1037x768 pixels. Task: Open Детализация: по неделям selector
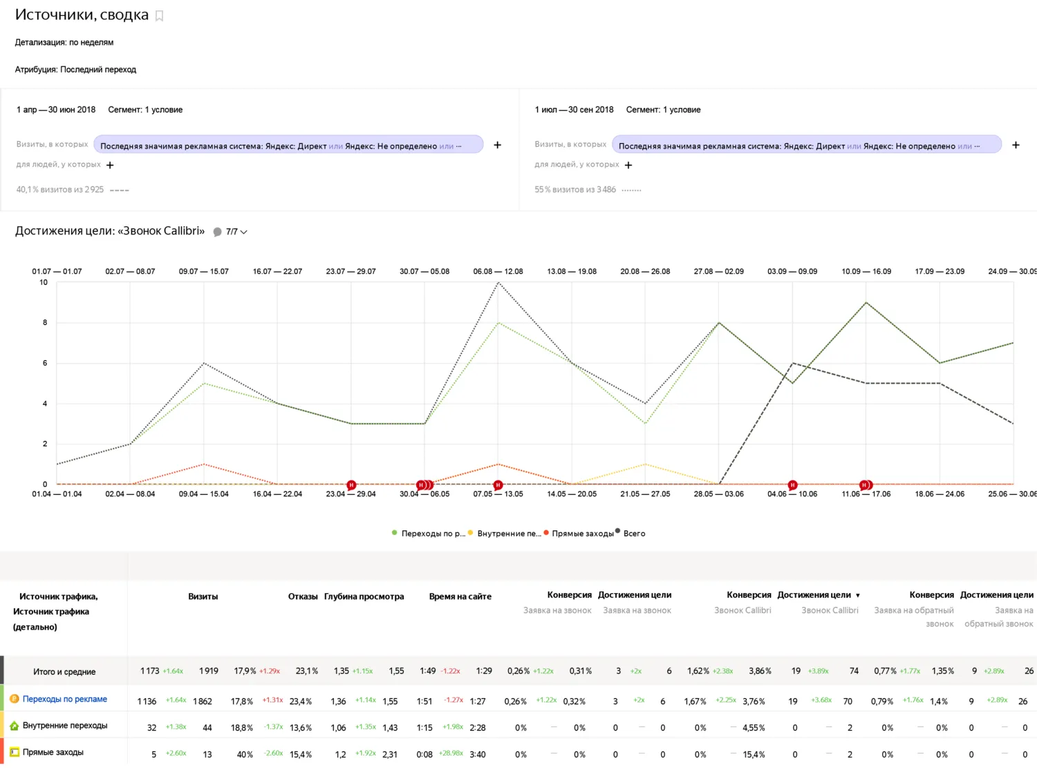pyautogui.click(x=64, y=42)
